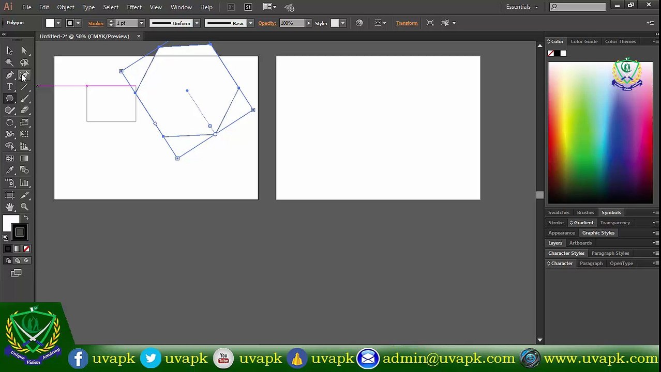Select the Hand tool
The width and height of the screenshot is (661, 372).
(10, 207)
